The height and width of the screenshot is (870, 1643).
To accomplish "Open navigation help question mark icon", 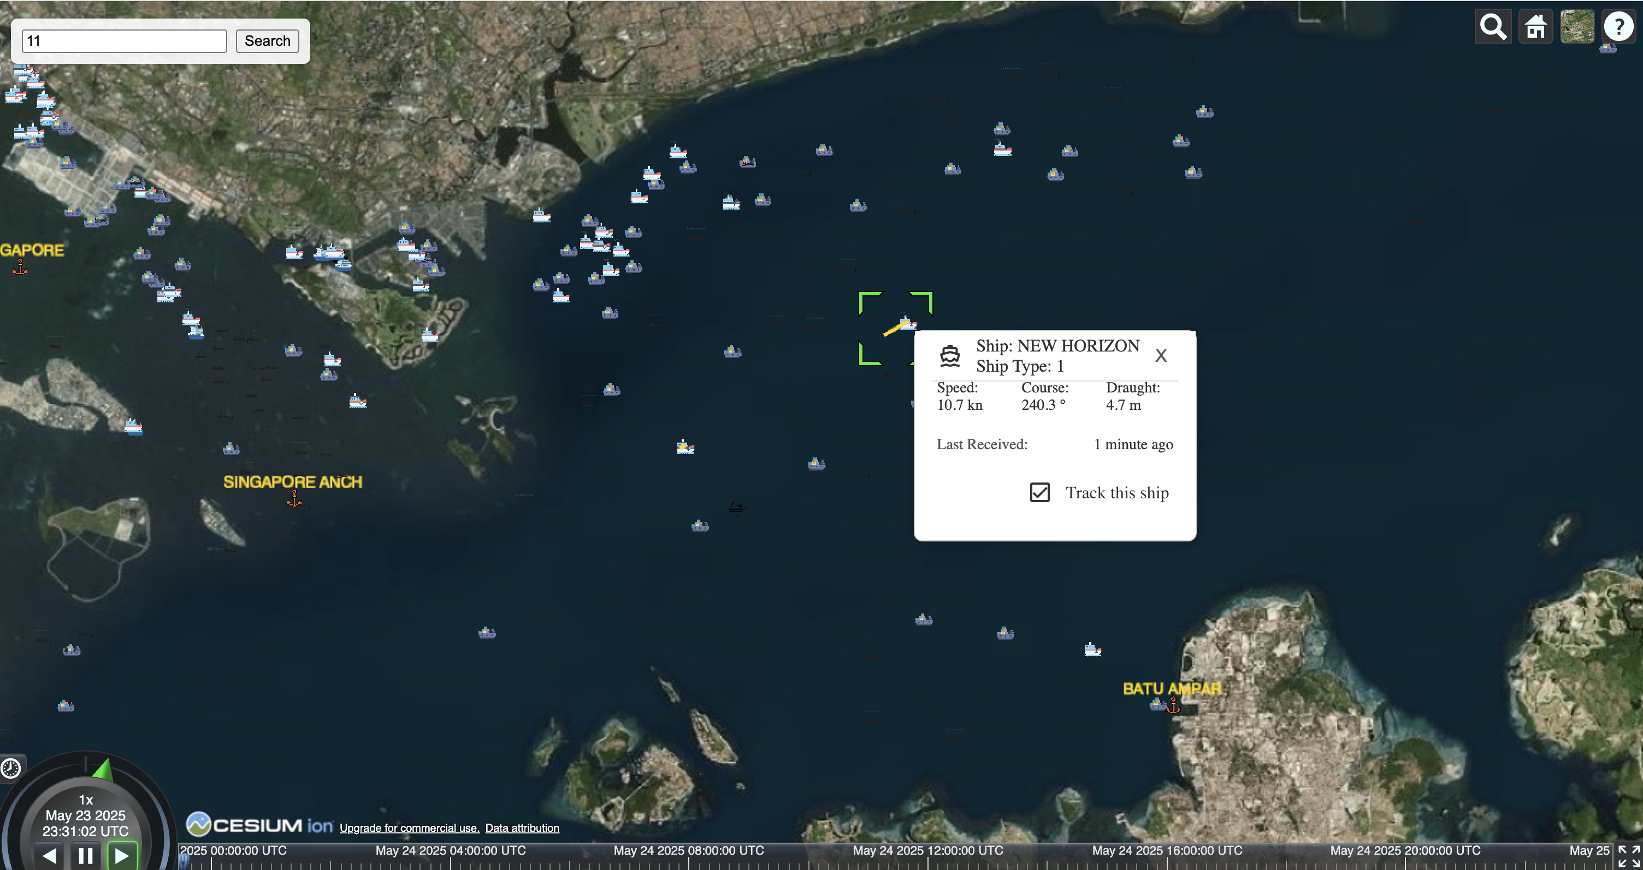I will (1619, 27).
